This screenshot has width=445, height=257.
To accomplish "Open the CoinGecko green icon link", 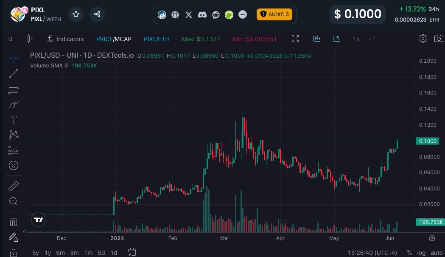I will tap(229, 14).
